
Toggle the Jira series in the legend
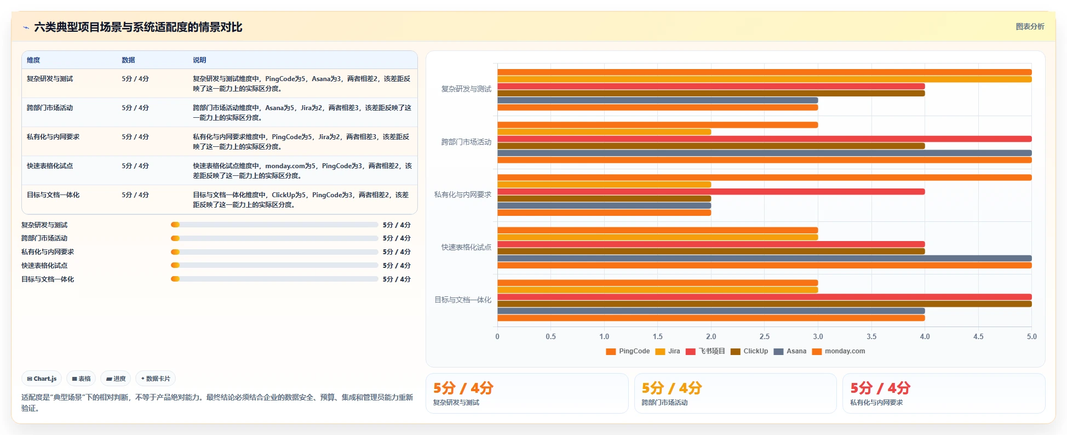pyautogui.click(x=668, y=351)
